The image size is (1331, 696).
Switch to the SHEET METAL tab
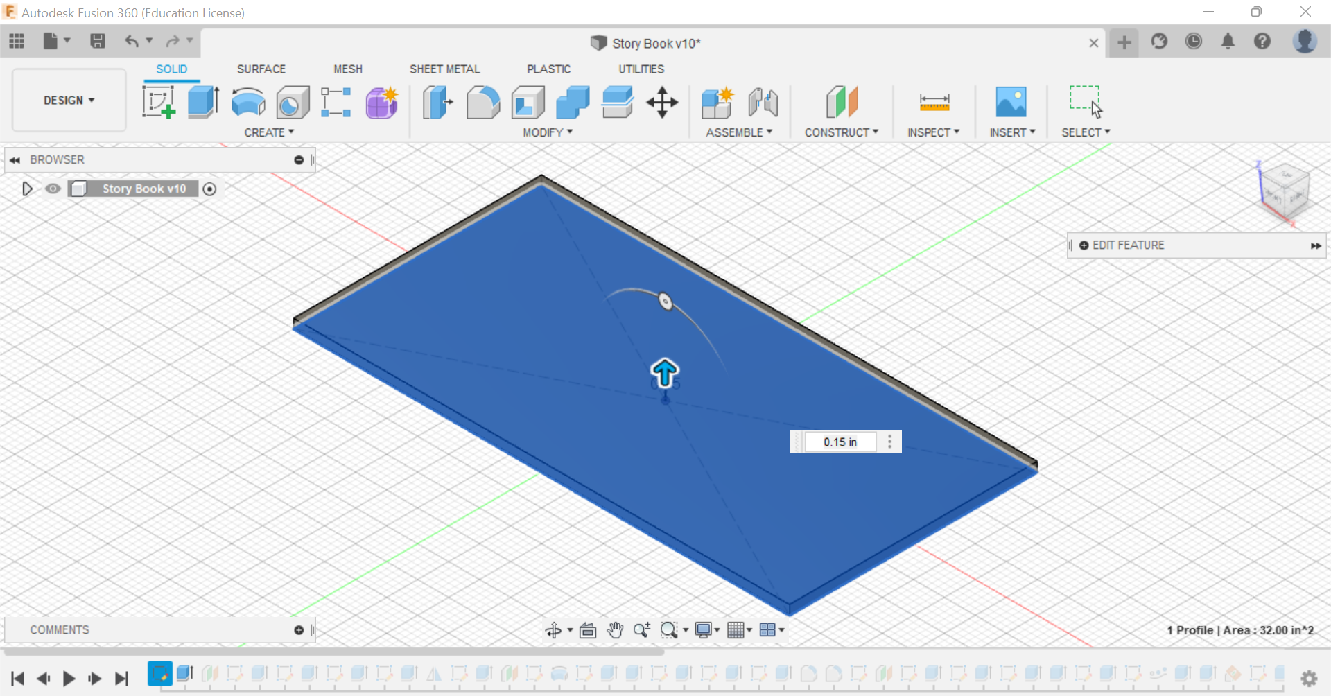(x=444, y=69)
